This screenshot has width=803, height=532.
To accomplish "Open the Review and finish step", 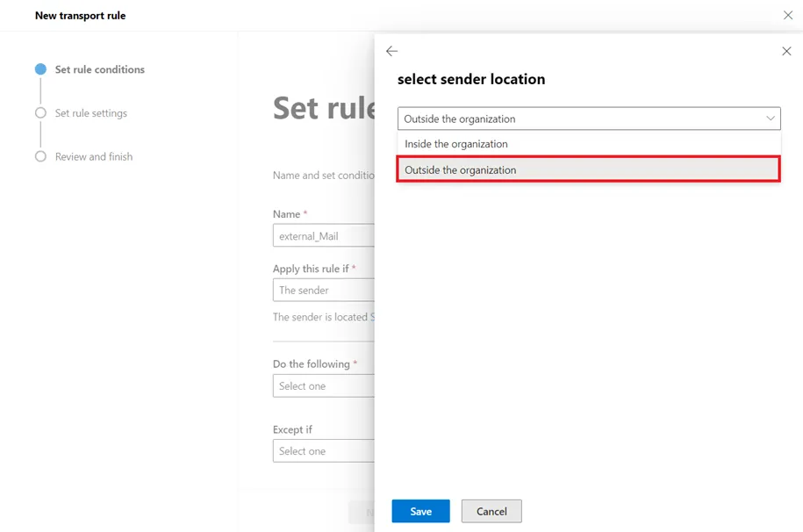I will click(93, 157).
